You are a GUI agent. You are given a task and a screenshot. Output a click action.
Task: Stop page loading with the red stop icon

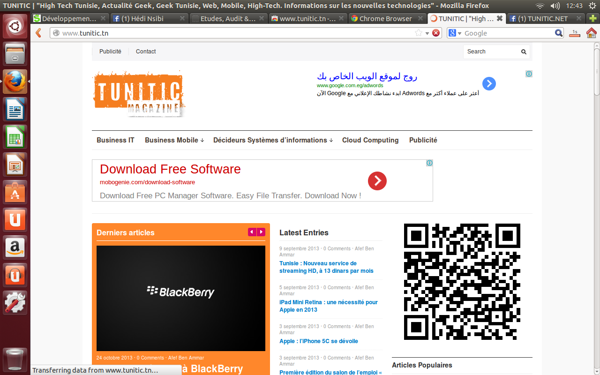pyautogui.click(x=435, y=33)
